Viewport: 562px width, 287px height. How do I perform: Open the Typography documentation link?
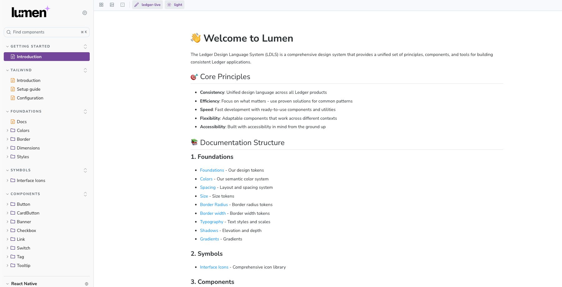point(212,222)
